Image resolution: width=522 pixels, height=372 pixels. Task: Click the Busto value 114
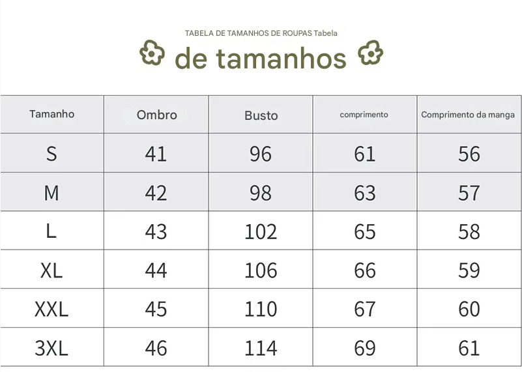(x=261, y=348)
